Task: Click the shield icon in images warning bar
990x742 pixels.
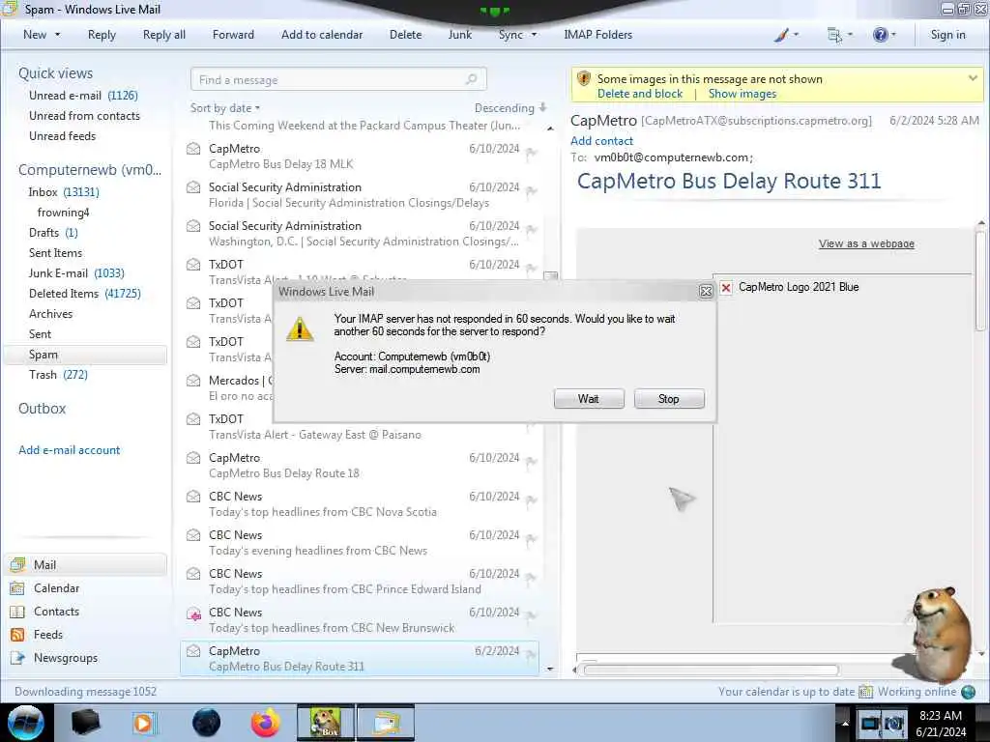Action: point(583,79)
